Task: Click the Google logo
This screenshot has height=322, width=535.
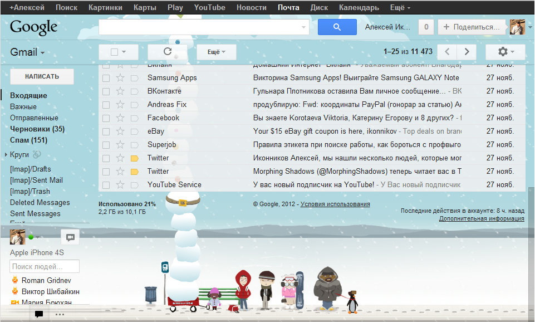Action: click(x=33, y=27)
